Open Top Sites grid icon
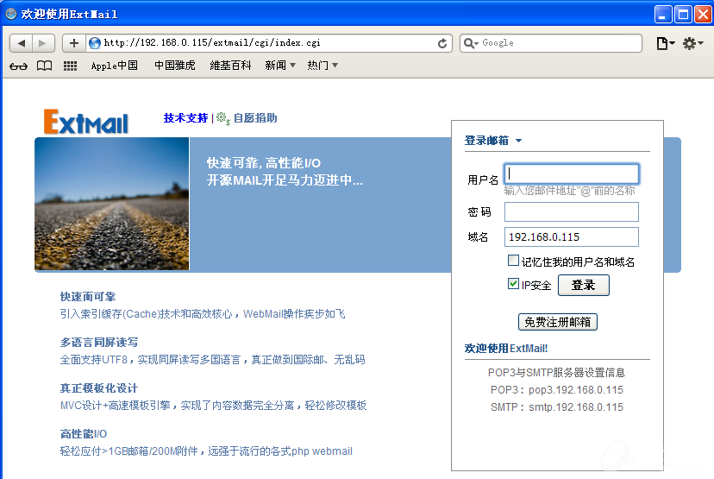 point(71,66)
